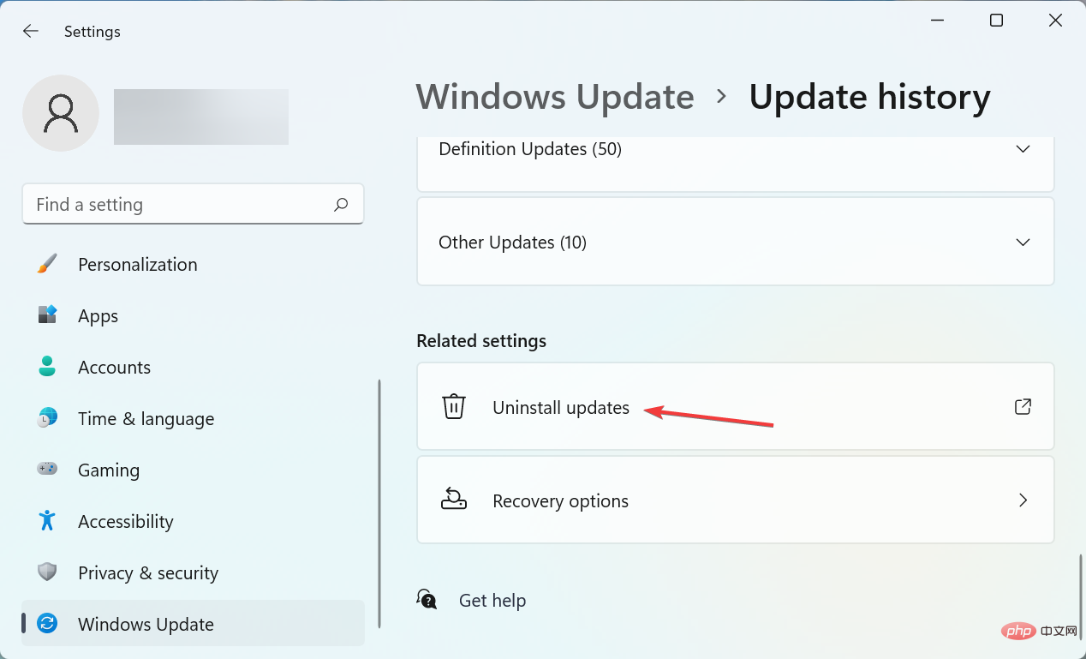Open Gaming settings
Screen dimensions: 1086x659
[x=194, y=470]
